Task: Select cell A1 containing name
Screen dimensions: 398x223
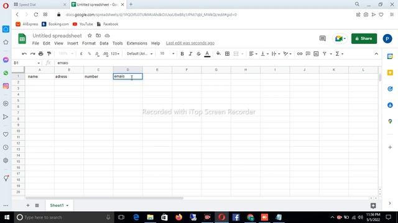Action: (40, 76)
